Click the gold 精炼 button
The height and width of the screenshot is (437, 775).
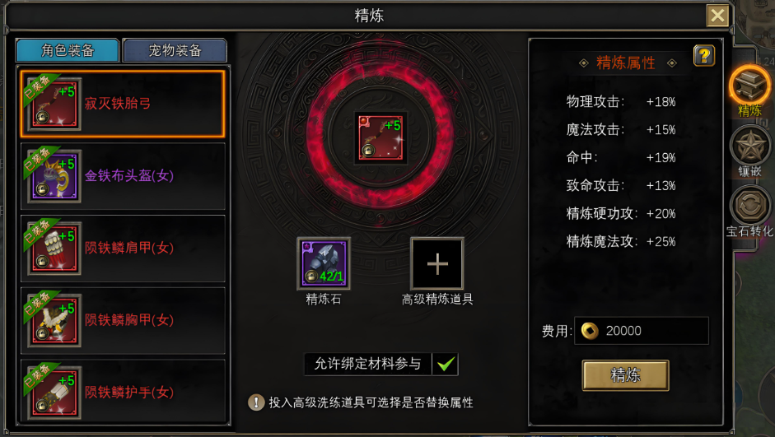click(x=626, y=375)
